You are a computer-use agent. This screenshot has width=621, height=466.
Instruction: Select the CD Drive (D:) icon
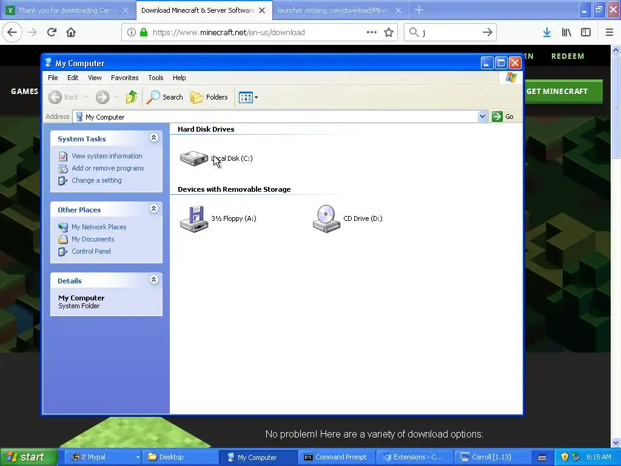[326, 218]
